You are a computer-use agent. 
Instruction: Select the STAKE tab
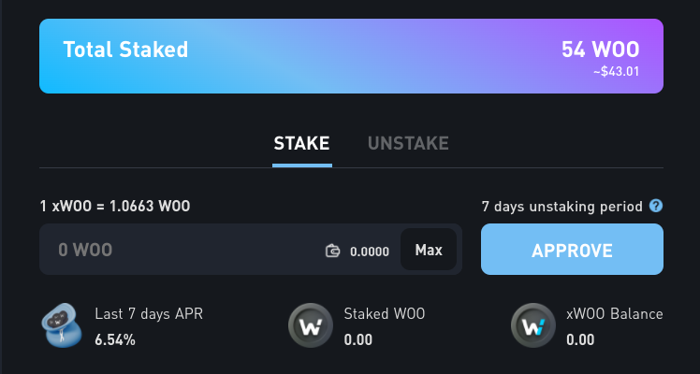tap(301, 144)
